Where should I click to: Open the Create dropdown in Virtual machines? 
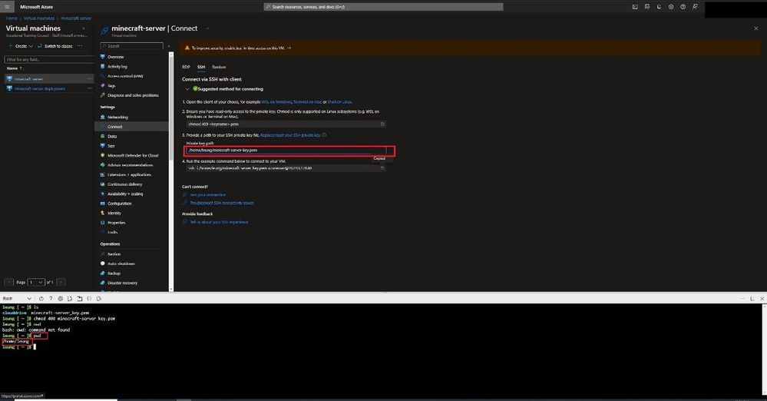(21, 46)
